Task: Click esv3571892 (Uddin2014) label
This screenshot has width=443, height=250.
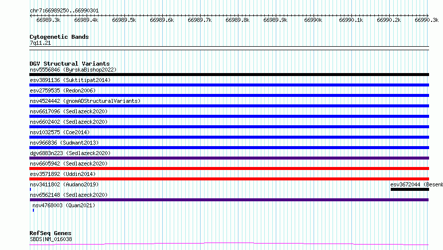Action: pos(63,174)
